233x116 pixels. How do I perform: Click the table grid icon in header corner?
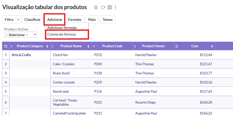click(6, 46)
